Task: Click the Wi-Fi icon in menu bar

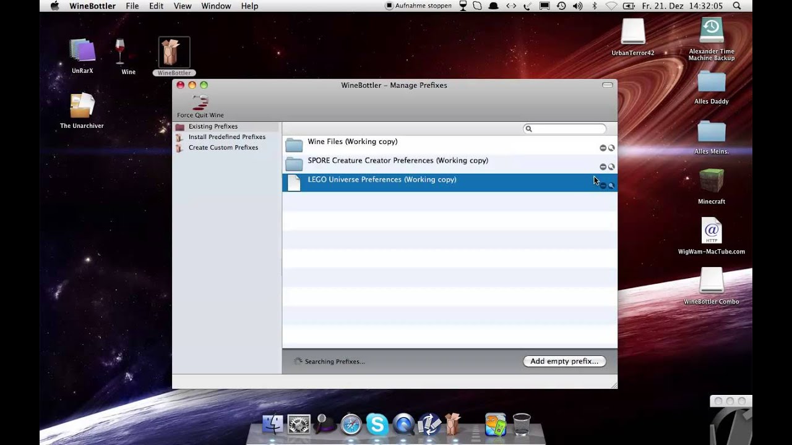Action: 611,6
